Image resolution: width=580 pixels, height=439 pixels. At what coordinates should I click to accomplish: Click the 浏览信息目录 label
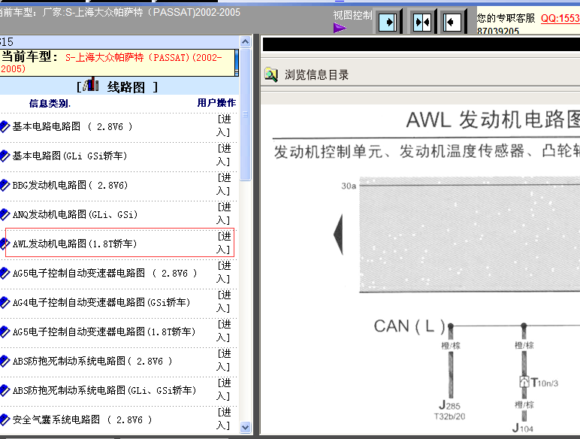coord(316,74)
